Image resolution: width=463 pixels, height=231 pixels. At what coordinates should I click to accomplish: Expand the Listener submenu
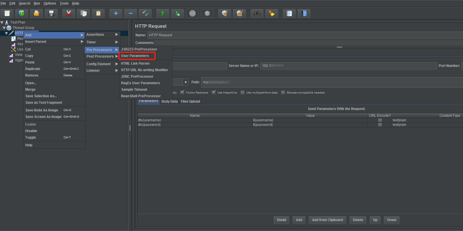102,71
